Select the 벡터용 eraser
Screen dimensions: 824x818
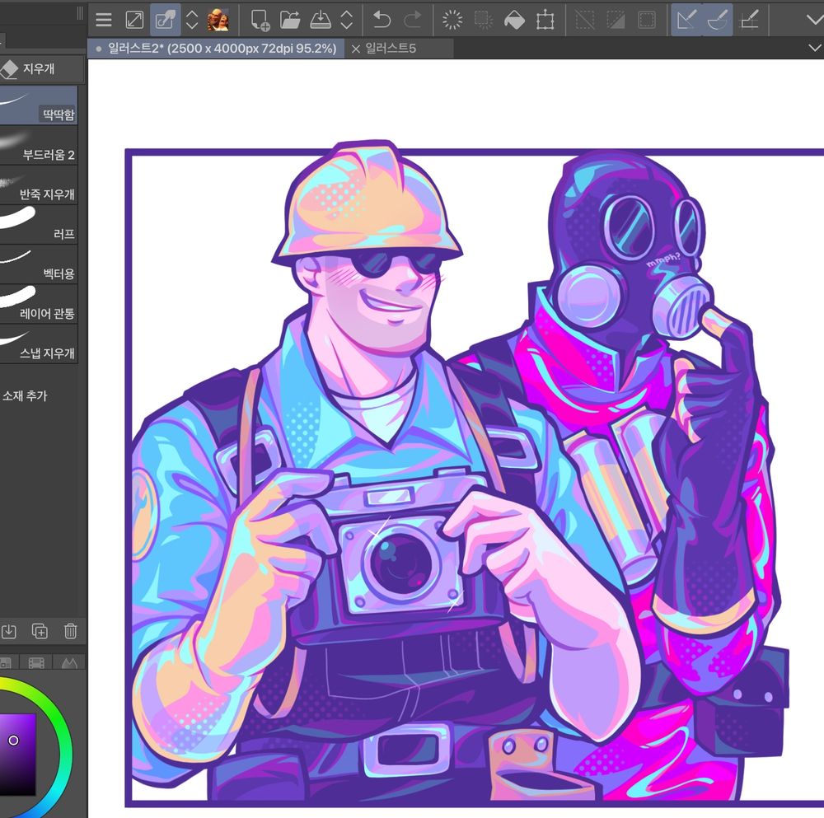pos(39,264)
